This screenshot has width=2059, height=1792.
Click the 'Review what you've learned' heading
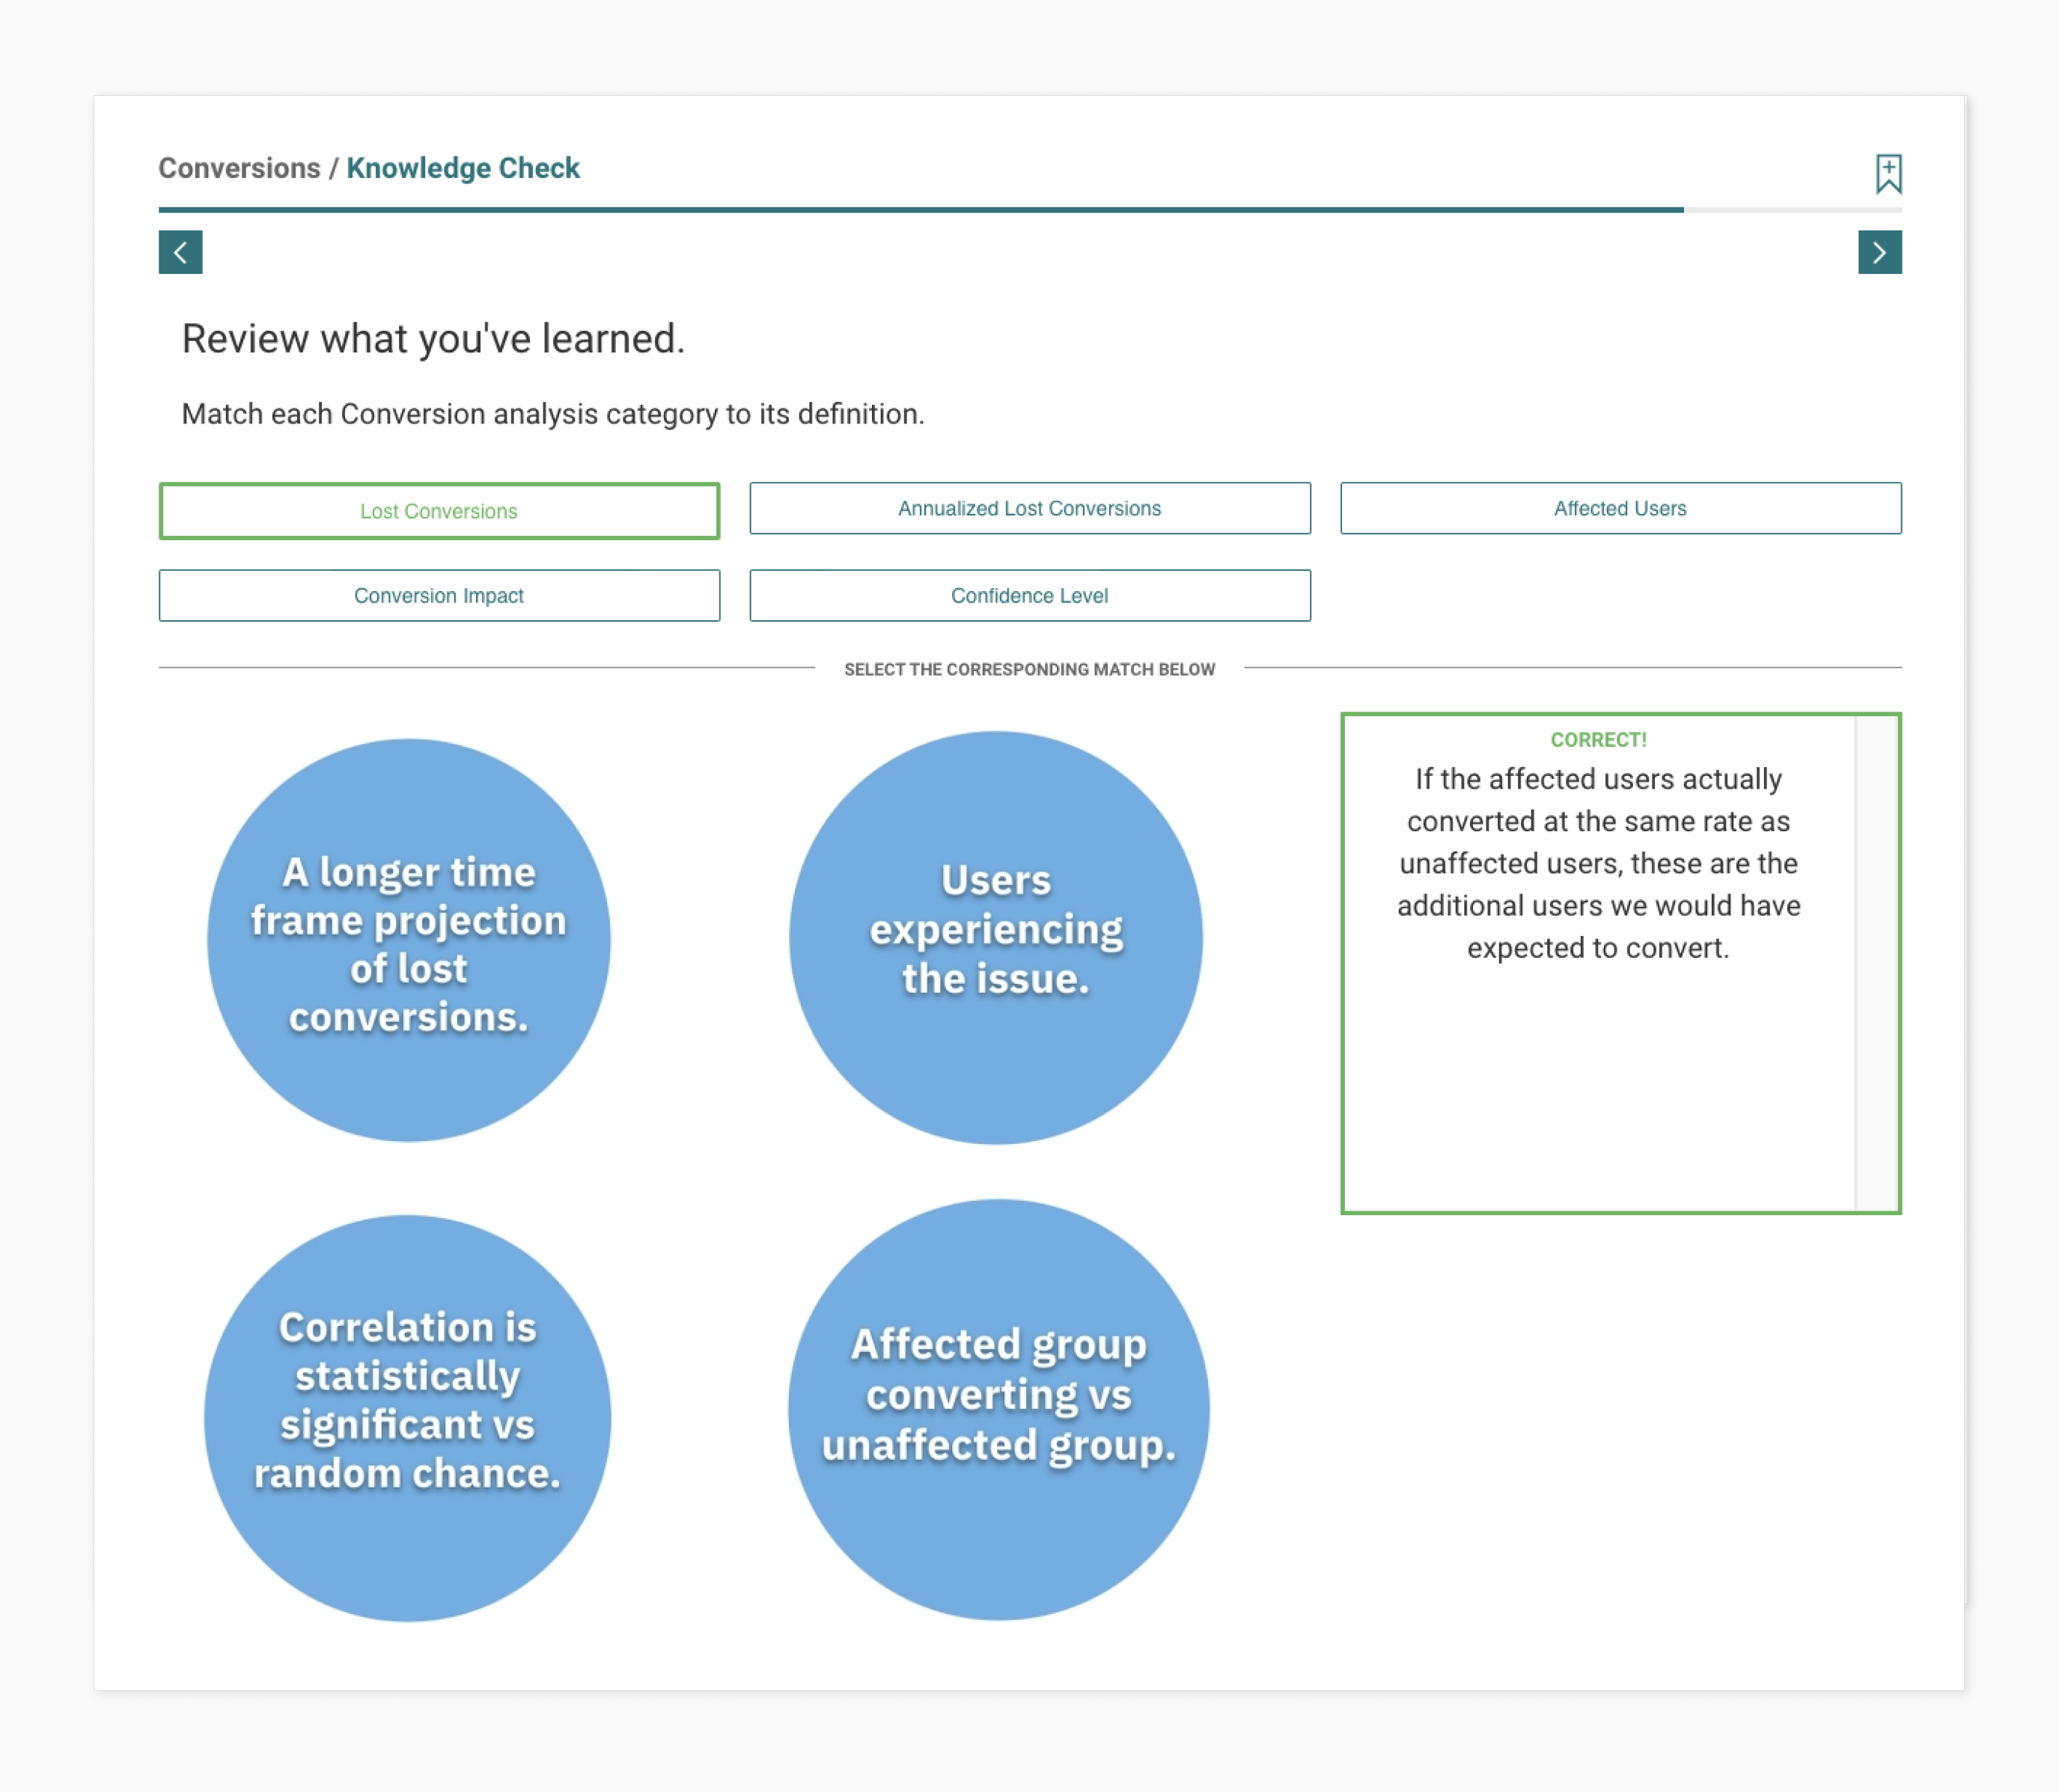pyautogui.click(x=432, y=339)
